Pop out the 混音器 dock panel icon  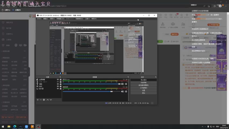(128, 77)
